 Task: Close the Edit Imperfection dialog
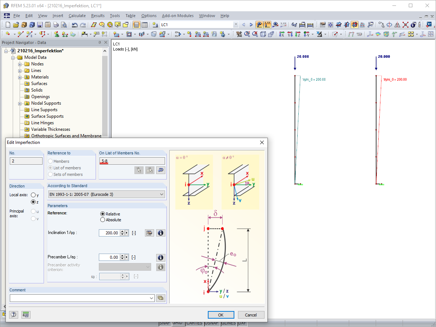point(262,142)
